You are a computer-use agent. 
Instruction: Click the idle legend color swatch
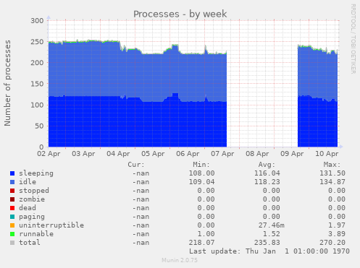(x=12, y=182)
